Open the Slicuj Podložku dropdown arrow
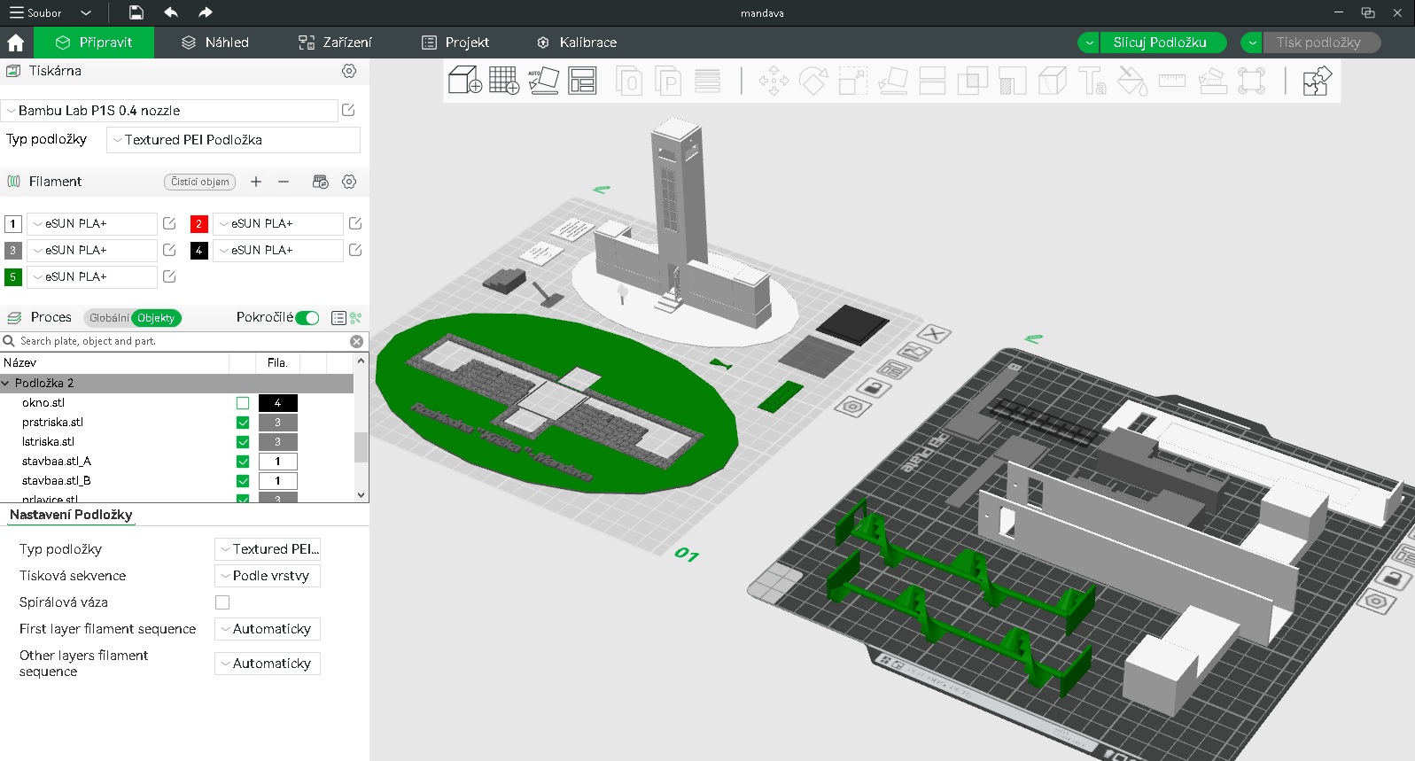The height and width of the screenshot is (761, 1415). [1088, 43]
